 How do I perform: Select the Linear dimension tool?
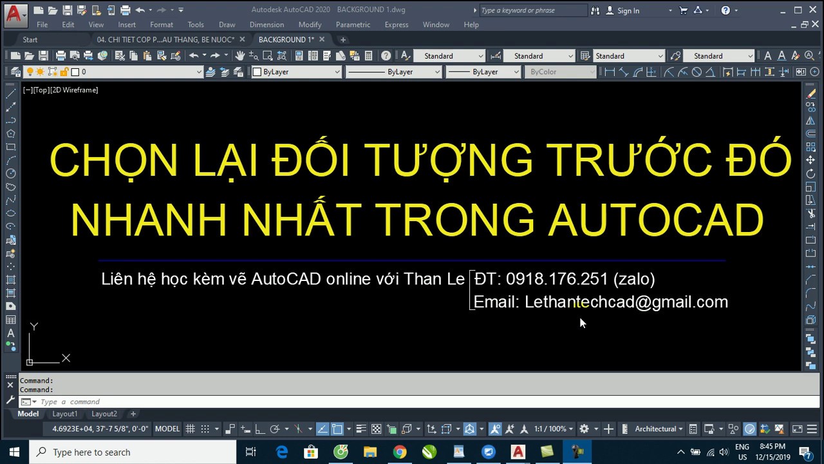coord(610,72)
